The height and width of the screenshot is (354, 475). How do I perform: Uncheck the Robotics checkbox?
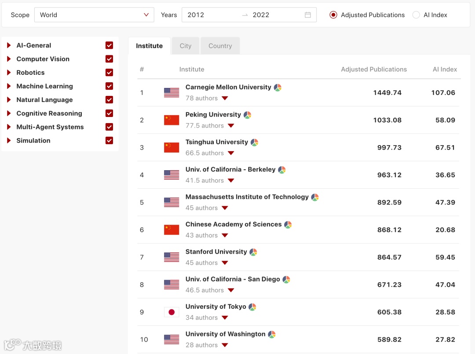[109, 73]
